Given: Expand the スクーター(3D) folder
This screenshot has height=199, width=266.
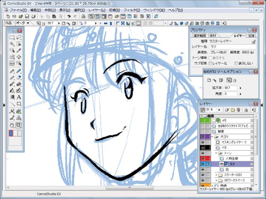Looking at the screenshot, I should click(x=216, y=175).
